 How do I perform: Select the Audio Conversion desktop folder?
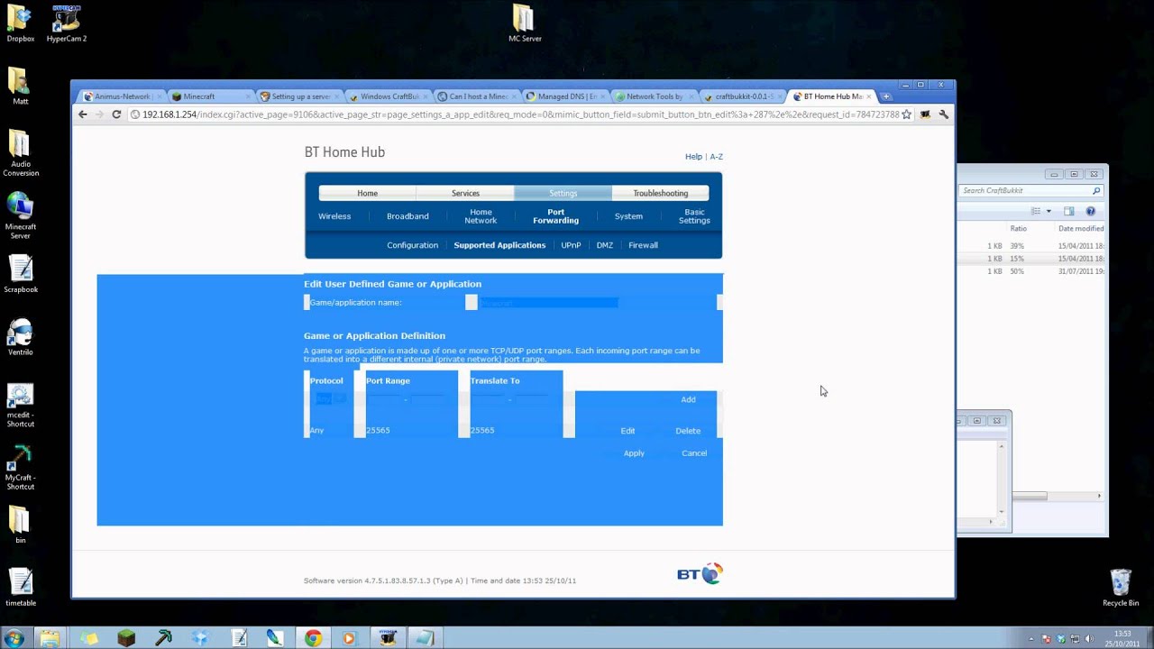point(20,153)
